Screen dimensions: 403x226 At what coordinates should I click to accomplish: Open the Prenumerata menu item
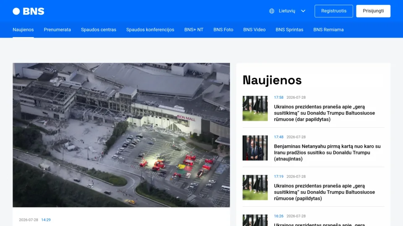[x=58, y=30]
